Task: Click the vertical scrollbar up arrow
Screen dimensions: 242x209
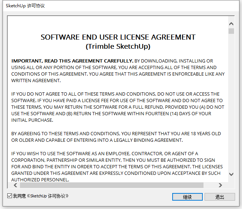Action: pos(231,24)
